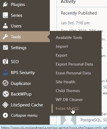Image resolution: width=107 pixels, height=129 pixels.
Task: Select the Tools menu item
Action: tap(16, 37)
